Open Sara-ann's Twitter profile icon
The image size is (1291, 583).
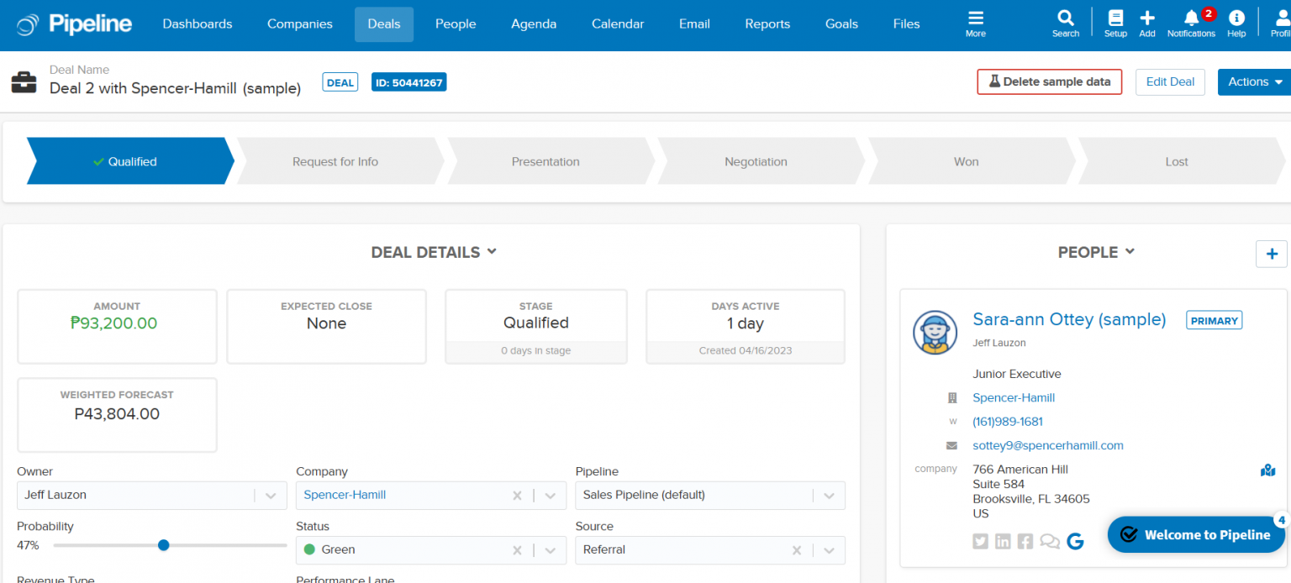click(x=980, y=541)
